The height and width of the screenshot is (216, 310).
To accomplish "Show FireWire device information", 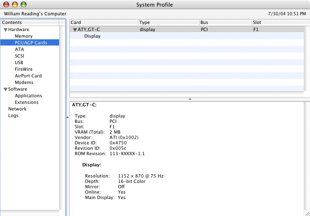I will [24, 69].
